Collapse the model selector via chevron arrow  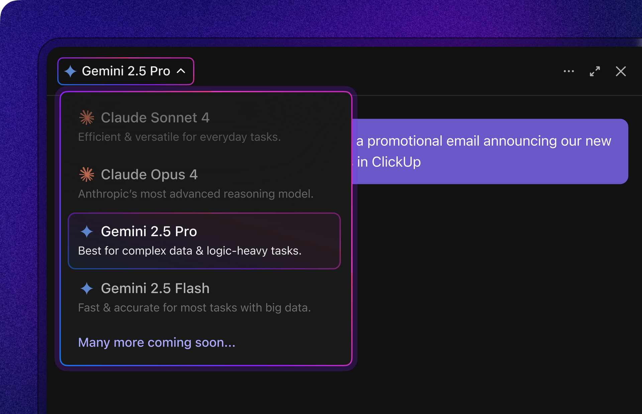point(181,71)
